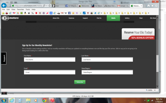Show hidden system tray icons
Screen dimensions: 166x103
click(x=145, y=100)
